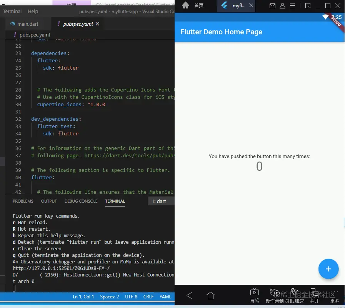Viewport: 345px width, 308px height.
Task: Click 'cupertino_icons: ^1.0.0' on line 30
Action: 71,104
